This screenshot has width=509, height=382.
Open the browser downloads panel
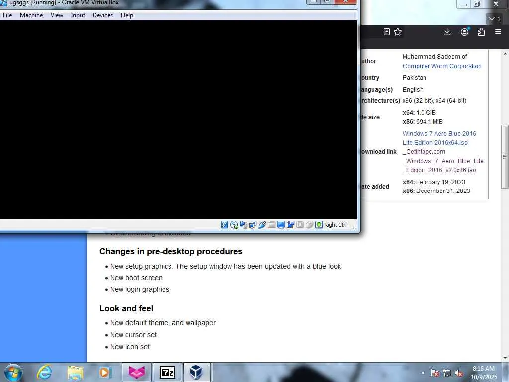[447, 32]
